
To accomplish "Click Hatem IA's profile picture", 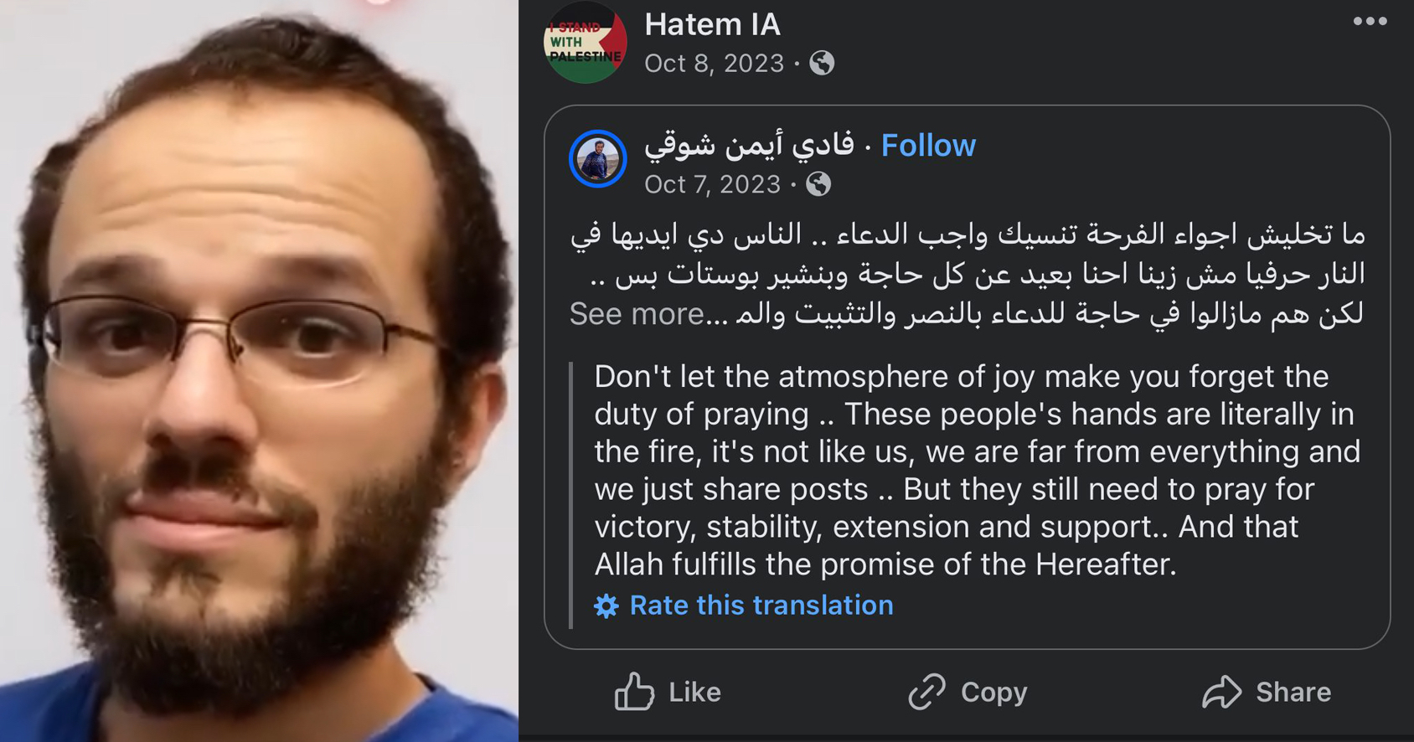I will click(585, 44).
